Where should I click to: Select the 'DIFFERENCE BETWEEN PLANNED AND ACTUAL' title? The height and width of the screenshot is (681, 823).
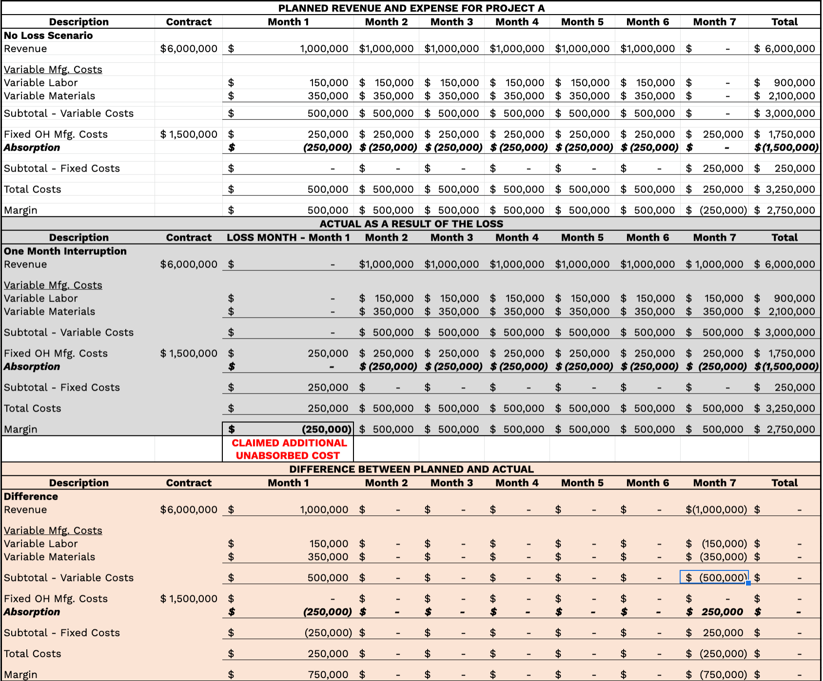(411, 469)
